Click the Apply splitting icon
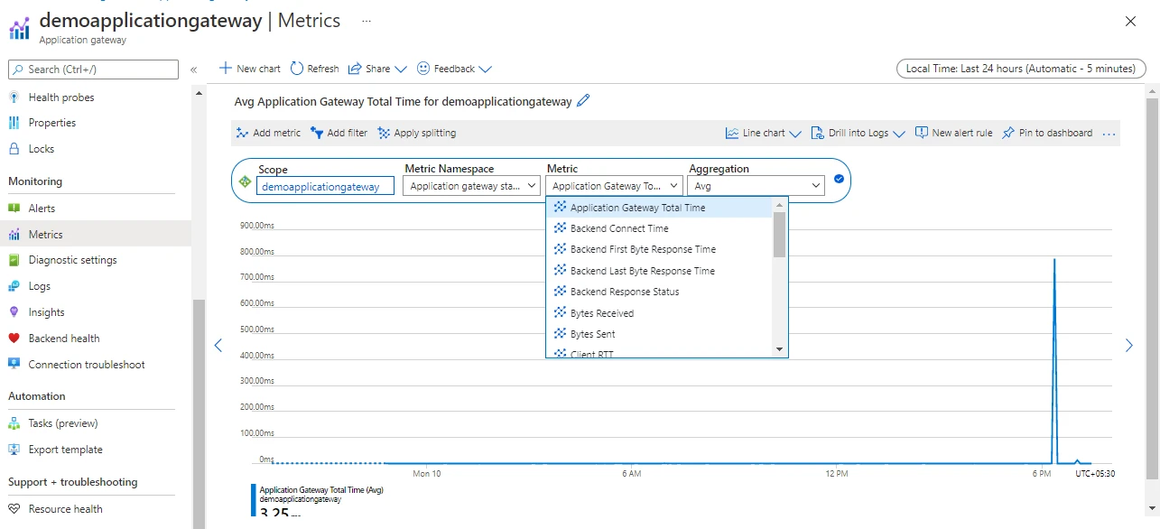1160x529 pixels. pyautogui.click(x=384, y=133)
